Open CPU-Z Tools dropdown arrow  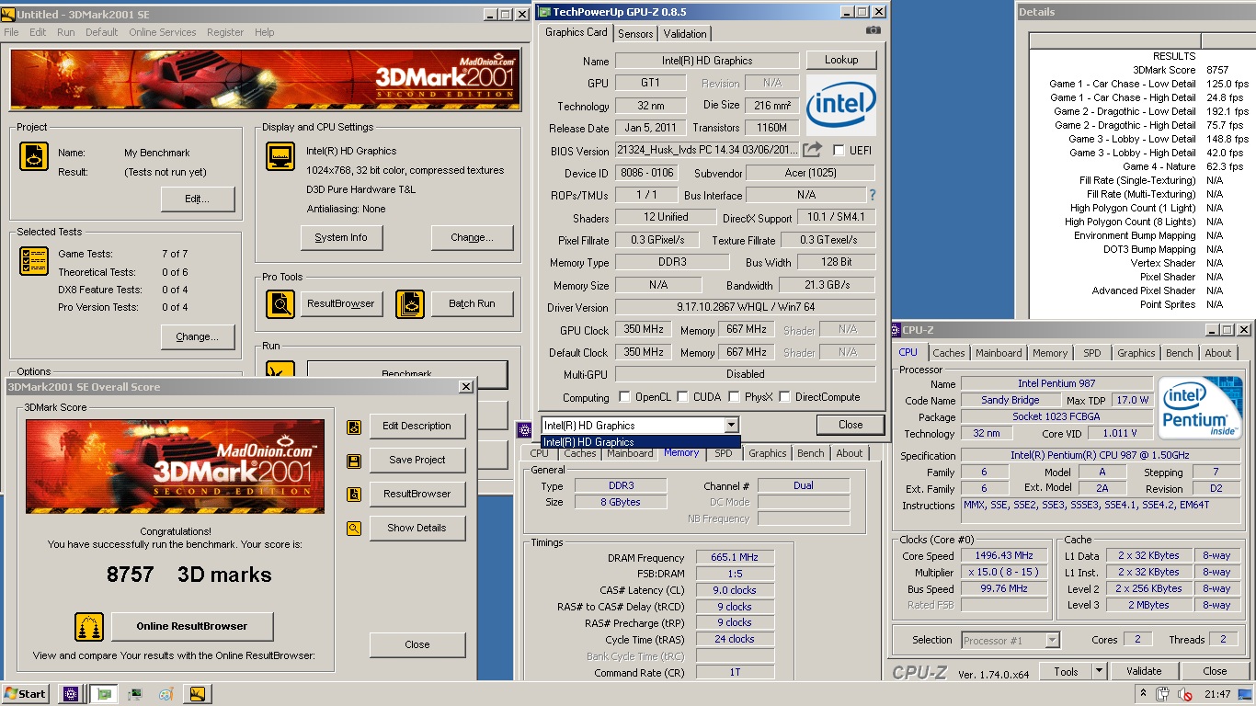point(1099,672)
